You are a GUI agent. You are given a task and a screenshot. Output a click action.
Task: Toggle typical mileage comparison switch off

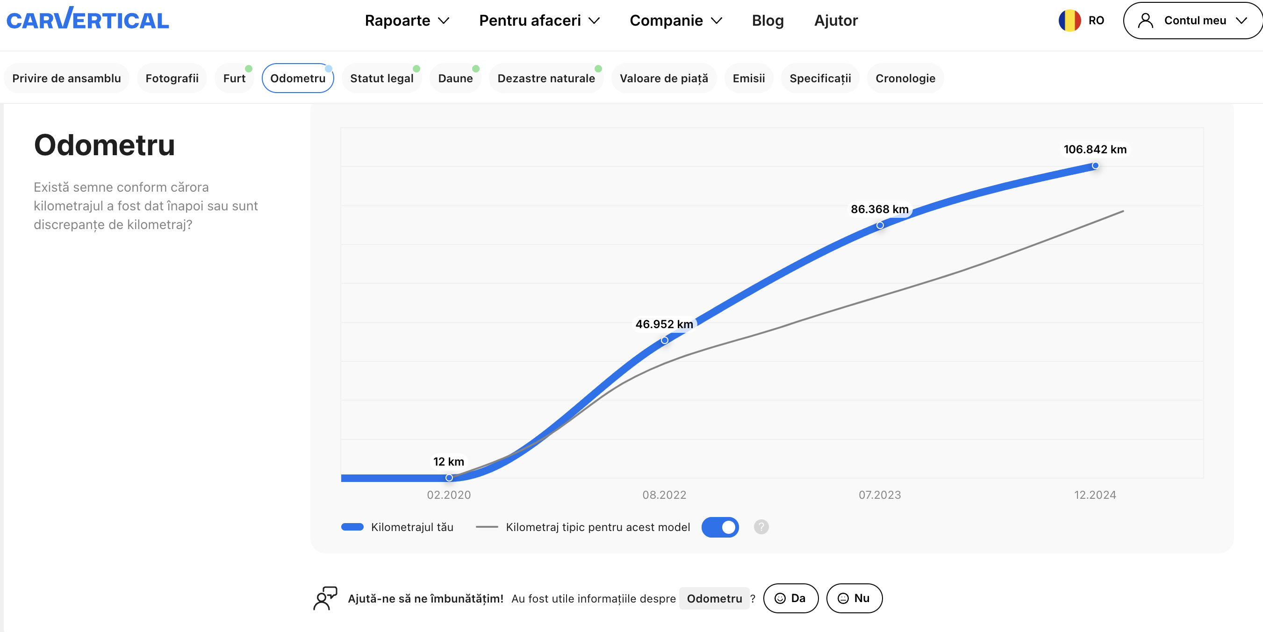click(x=720, y=527)
